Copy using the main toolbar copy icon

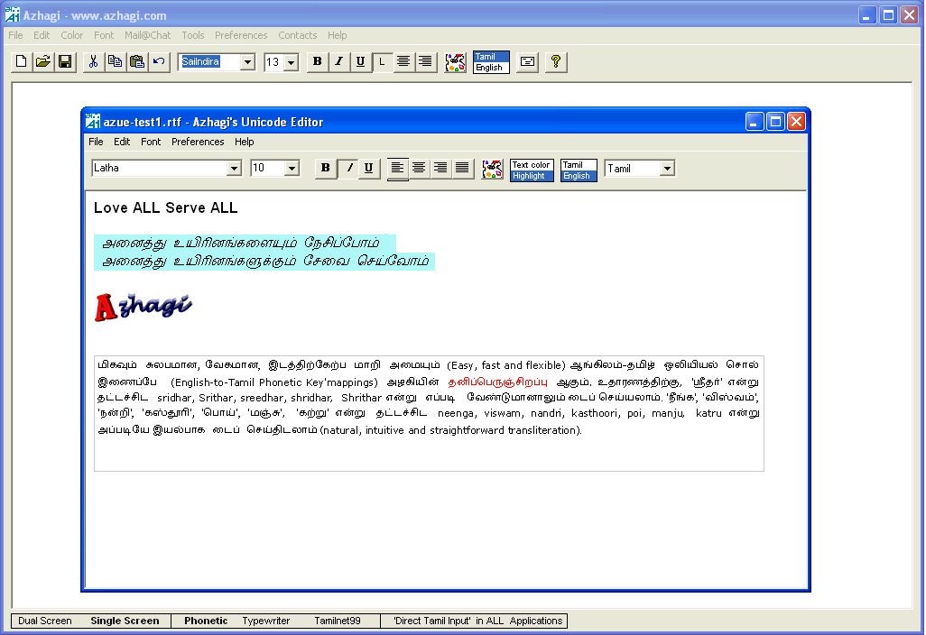click(x=116, y=61)
